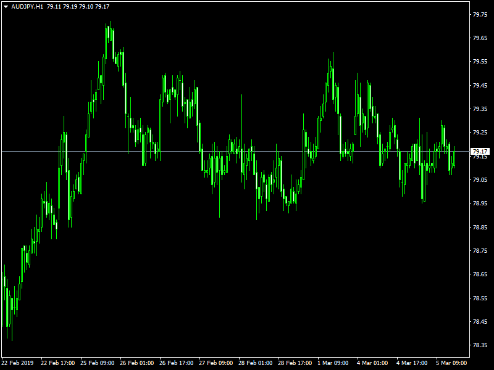The width and height of the screenshot is (494, 370).
Task: Click the 1 Mar 09:00 time label
Action: (333, 363)
